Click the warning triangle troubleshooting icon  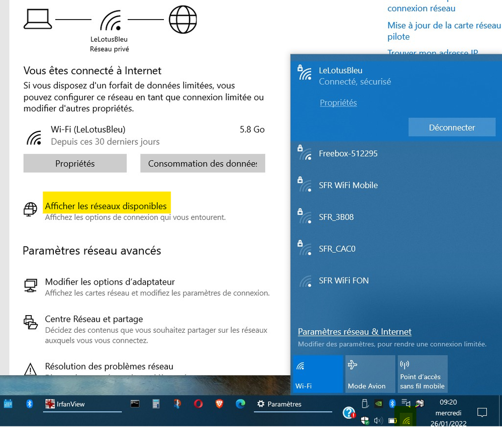(31, 369)
